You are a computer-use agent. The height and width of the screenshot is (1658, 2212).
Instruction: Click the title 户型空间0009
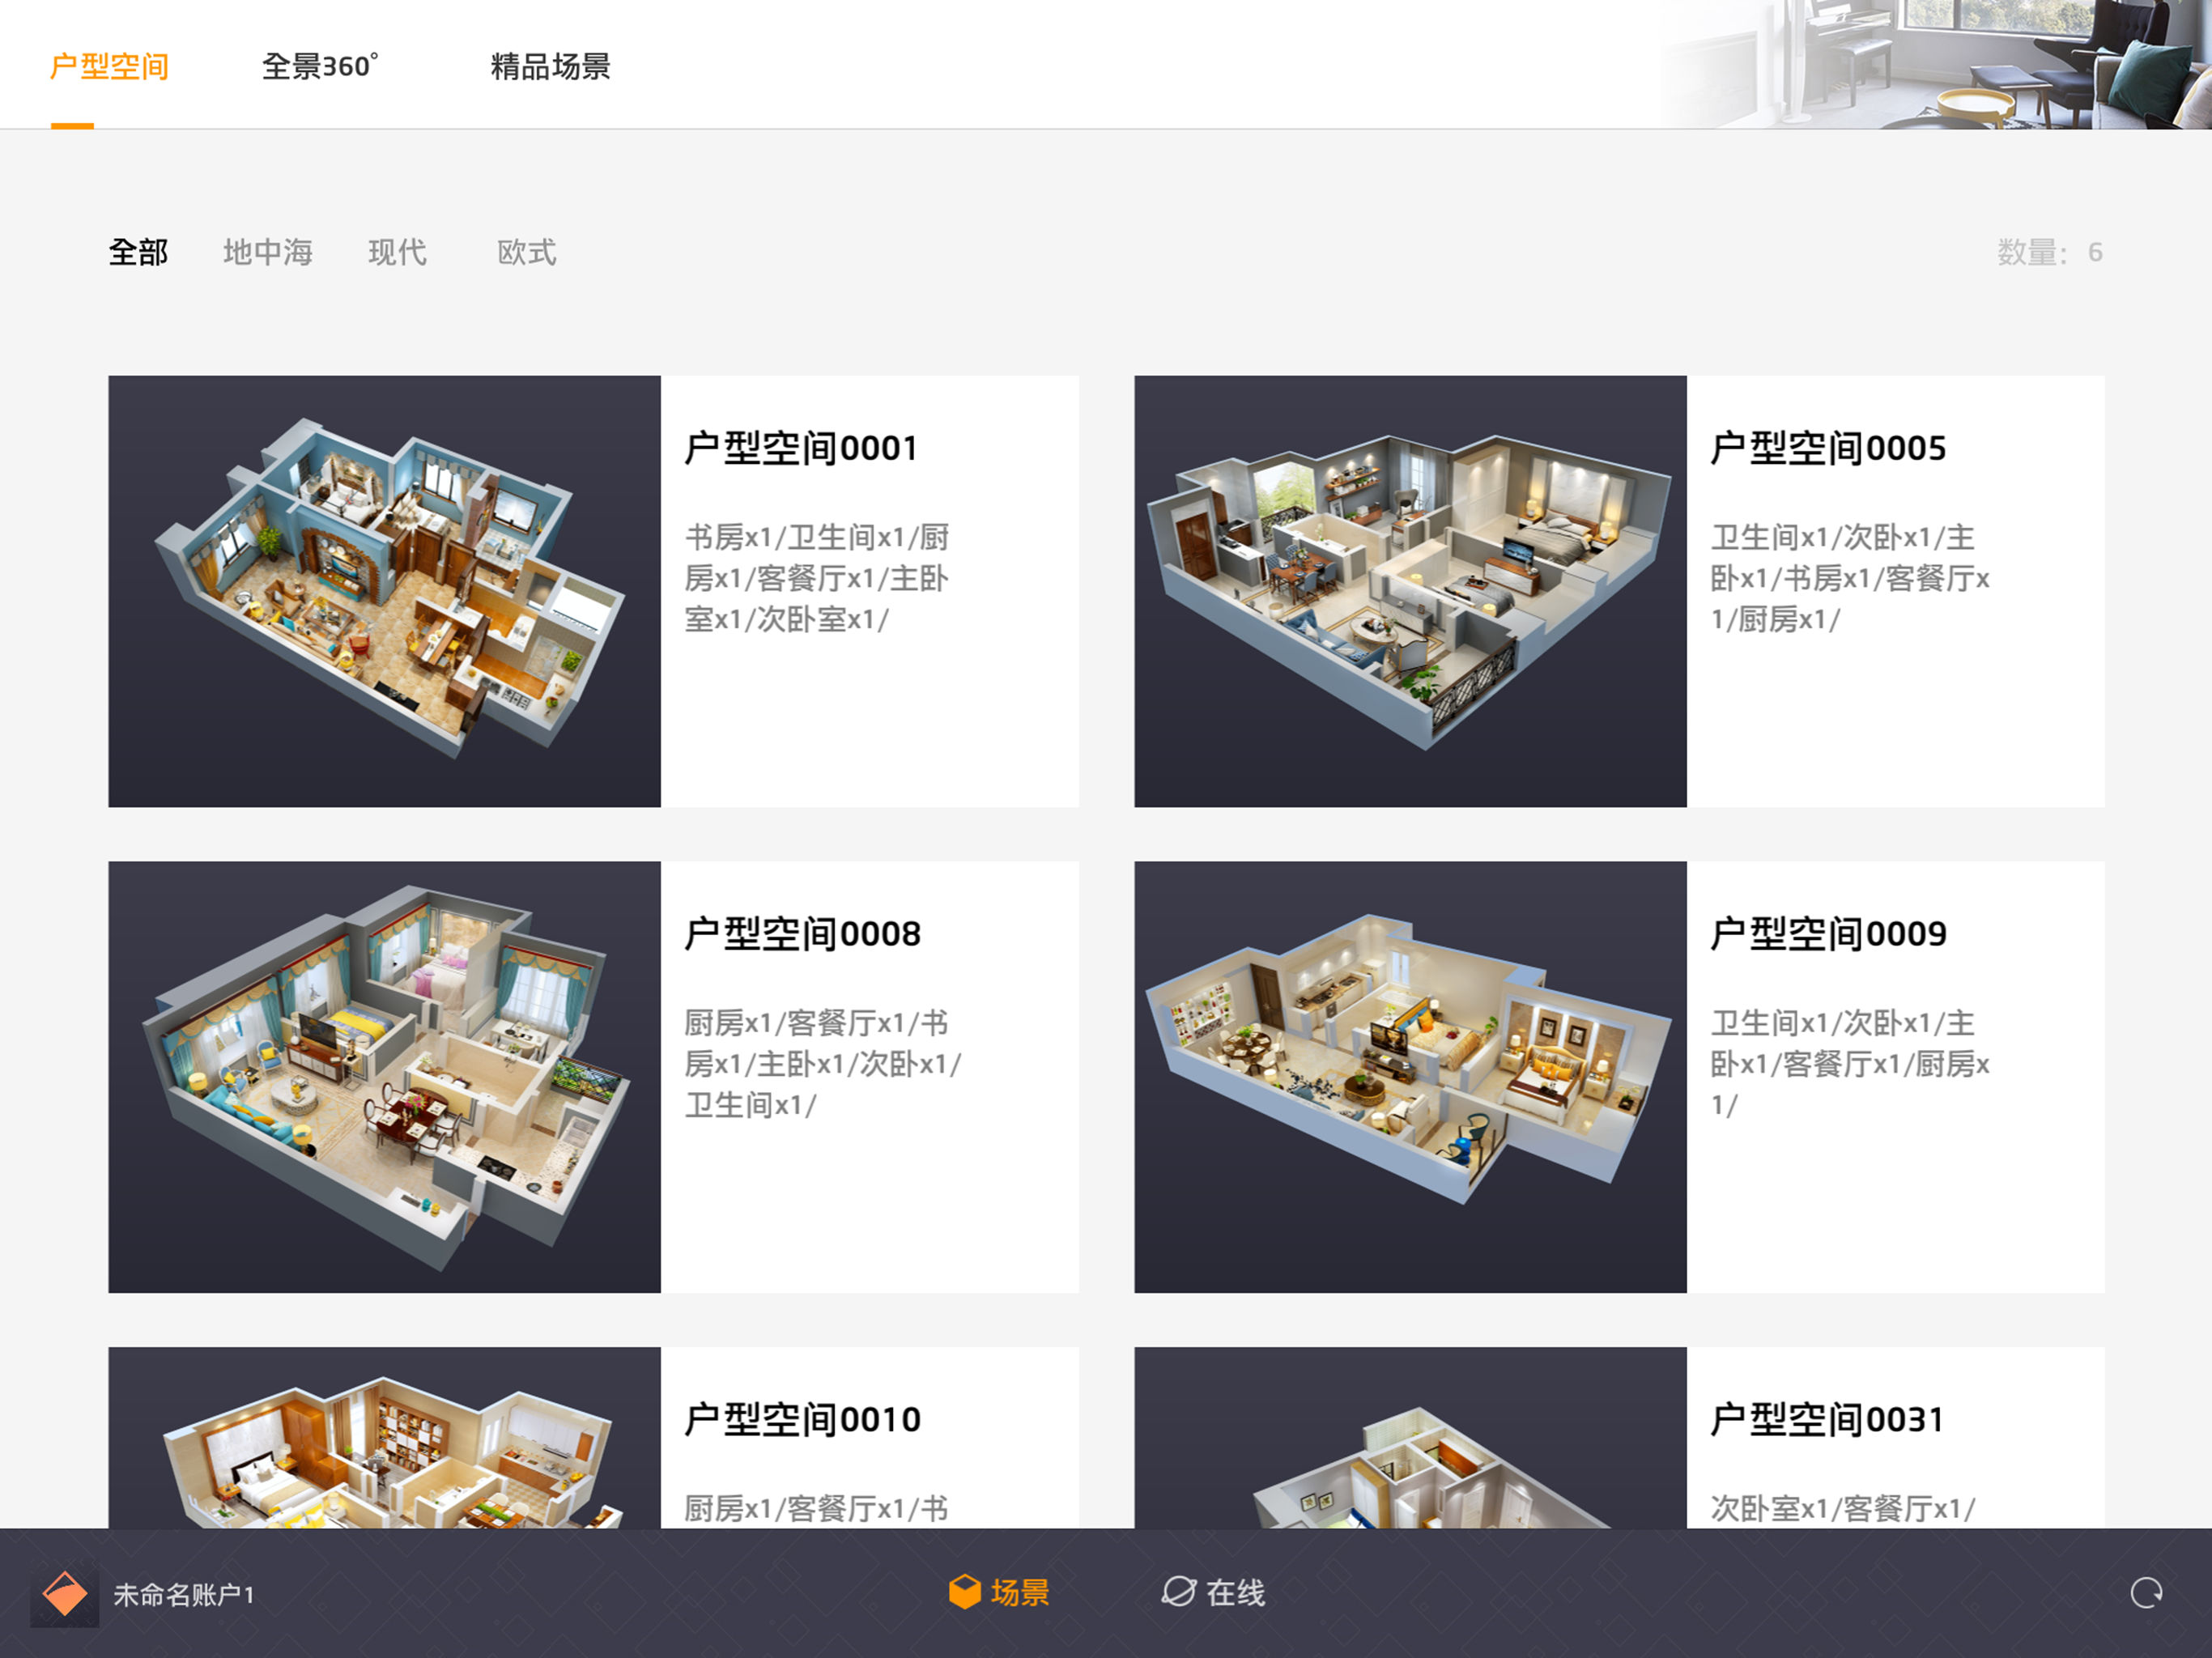[1828, 934]
